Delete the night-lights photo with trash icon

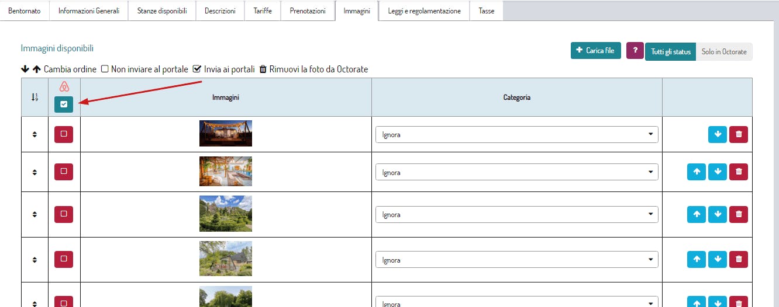(739, 134)
